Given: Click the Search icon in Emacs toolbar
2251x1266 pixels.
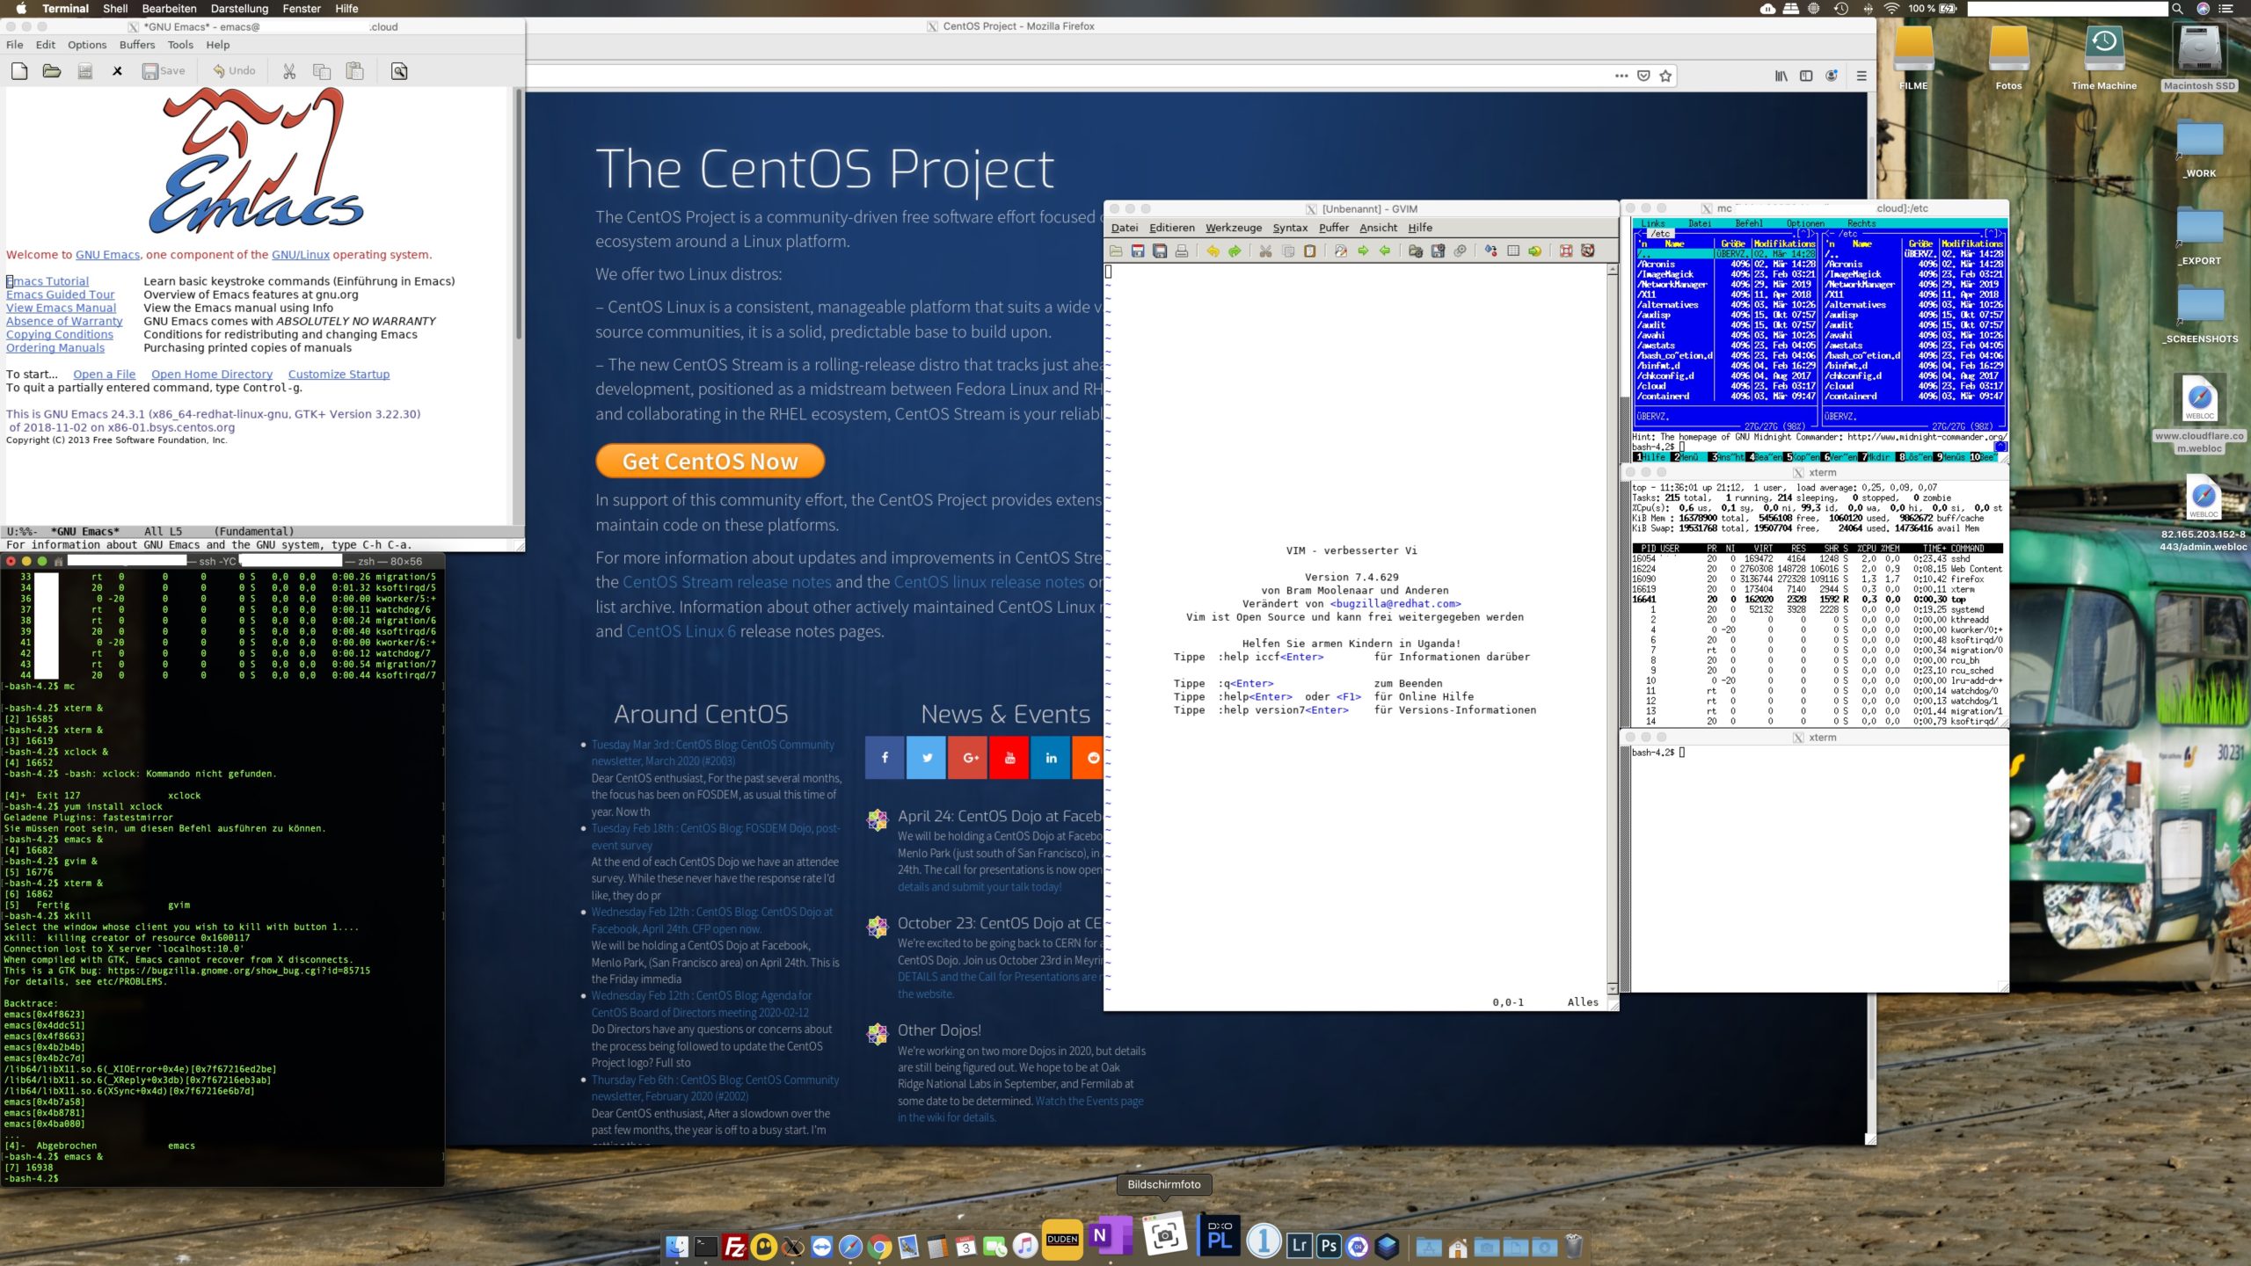Looking at the screenshot, I should coord(399,71).
